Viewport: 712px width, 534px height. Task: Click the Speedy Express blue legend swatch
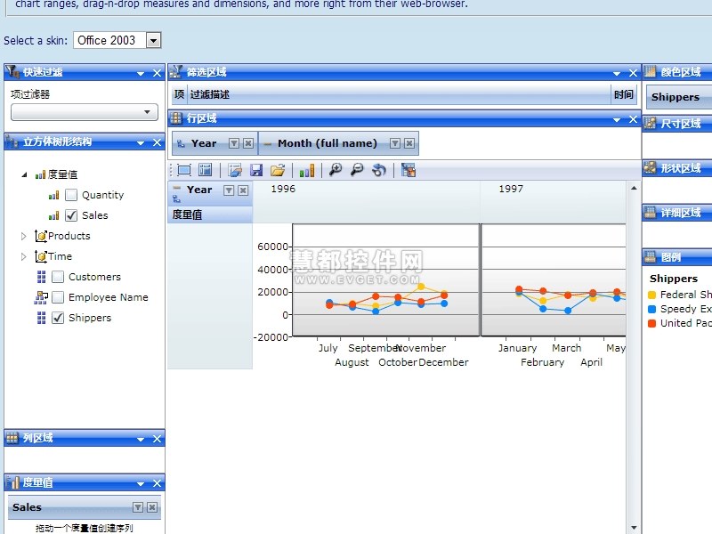point(651,309)
